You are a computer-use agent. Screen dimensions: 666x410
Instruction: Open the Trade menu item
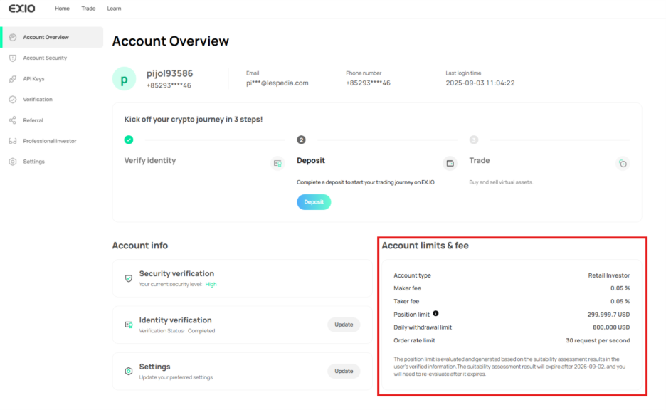coord(88,9)
